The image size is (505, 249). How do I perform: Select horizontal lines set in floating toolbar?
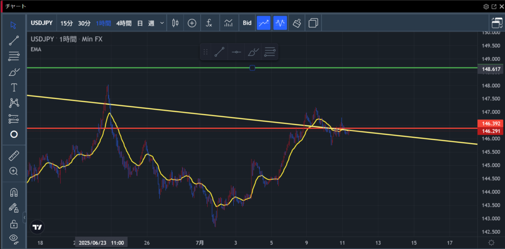270,52
